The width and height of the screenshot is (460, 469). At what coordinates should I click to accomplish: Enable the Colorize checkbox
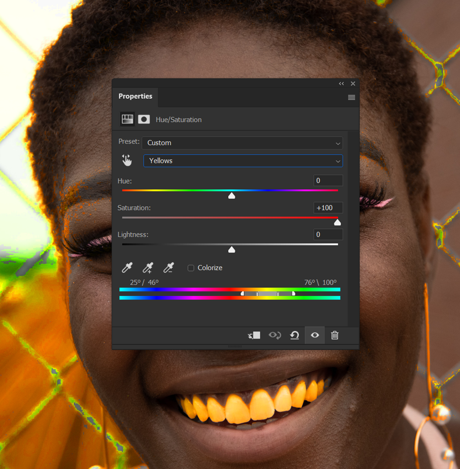[x=191, y=268]
